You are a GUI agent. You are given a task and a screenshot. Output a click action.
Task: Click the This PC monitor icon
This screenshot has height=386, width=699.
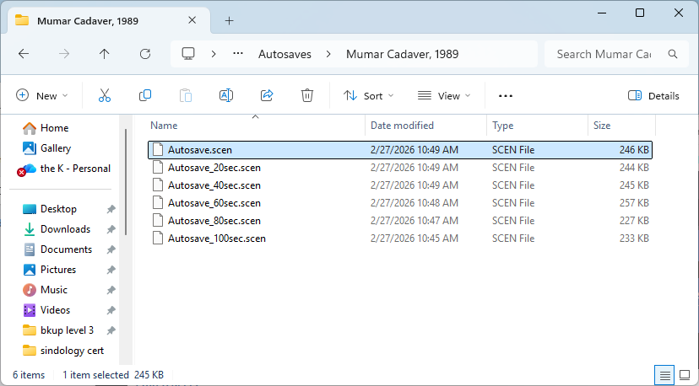[x=188, y=54]
